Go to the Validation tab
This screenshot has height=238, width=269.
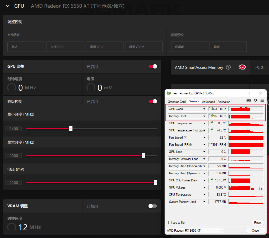point(224,102)
